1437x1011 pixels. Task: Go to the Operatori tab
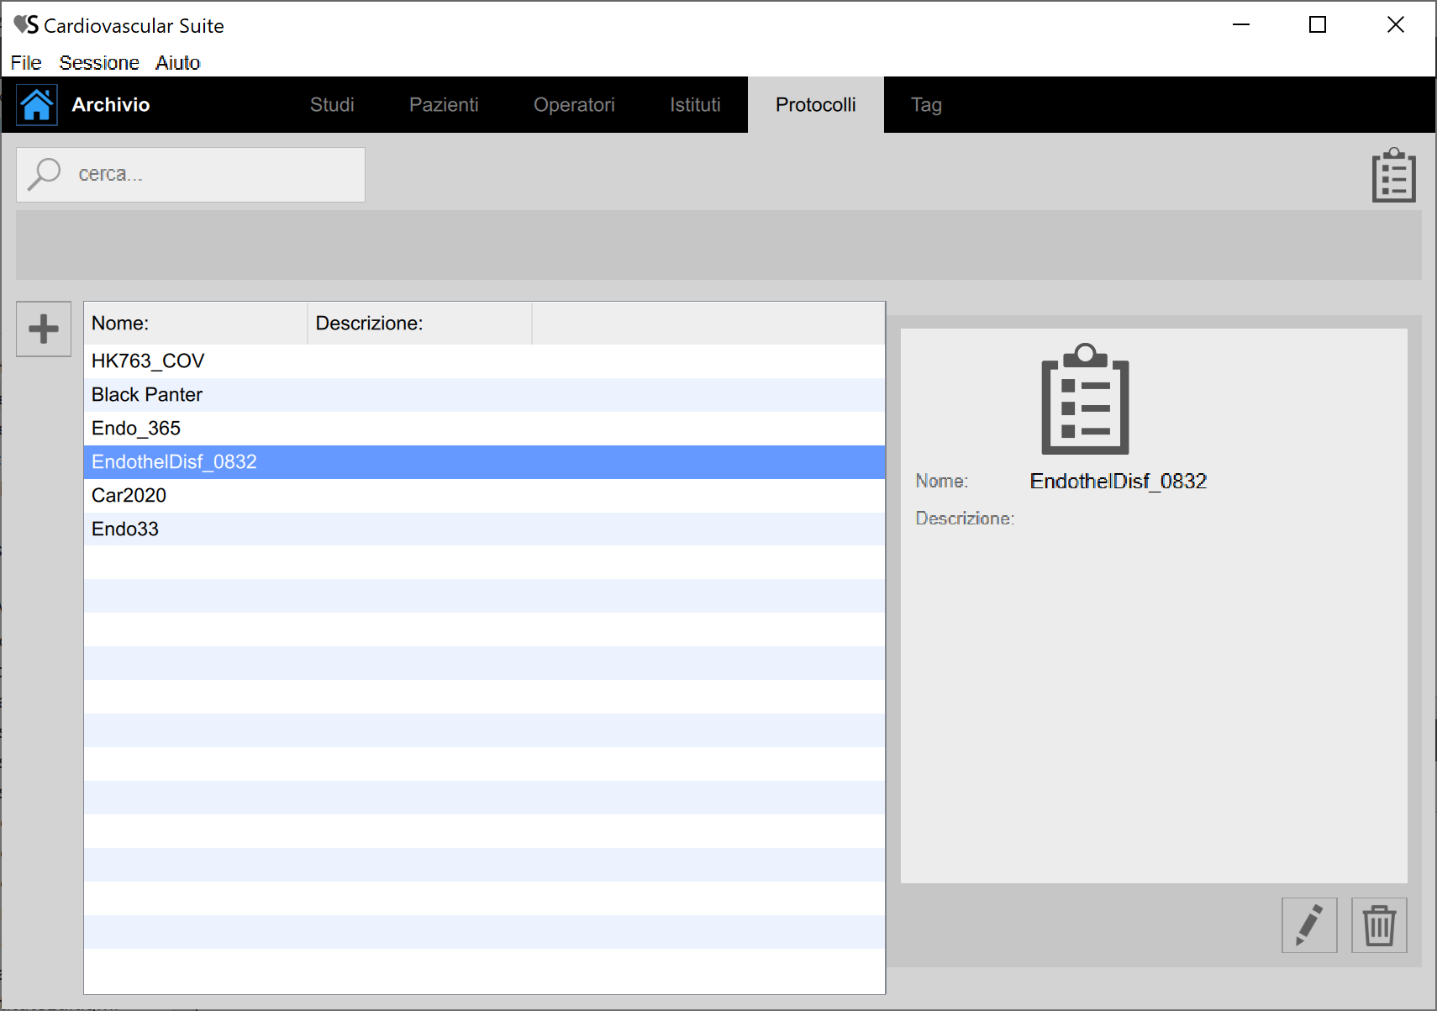(574, 105)
